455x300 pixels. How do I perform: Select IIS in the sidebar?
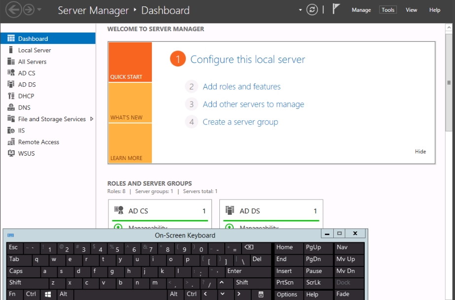coord(21,131)
